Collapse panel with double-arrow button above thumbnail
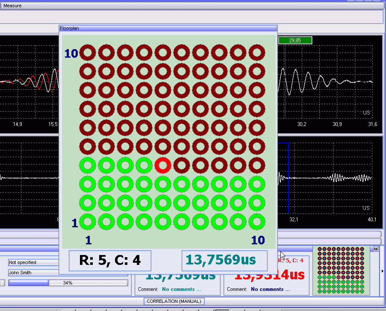This screenshot has height=311, width=386. coord(376,249)
